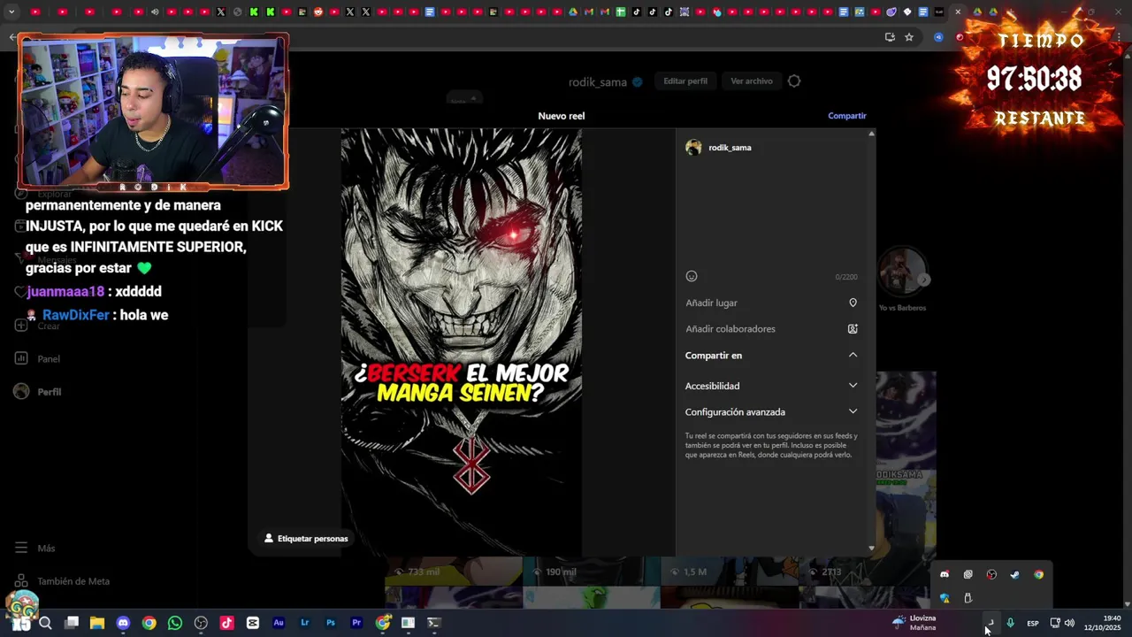
Task: Open the profile settings gear icon
Action: [x=794, y=81]
